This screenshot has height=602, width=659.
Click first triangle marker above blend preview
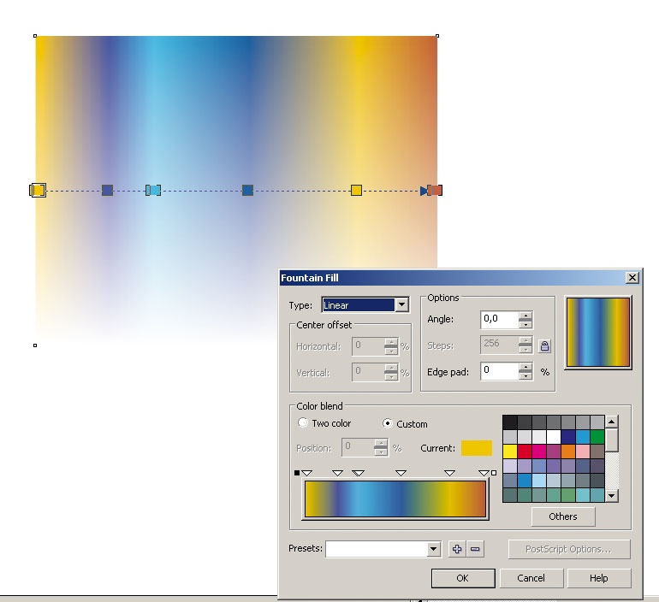(306, 473)
